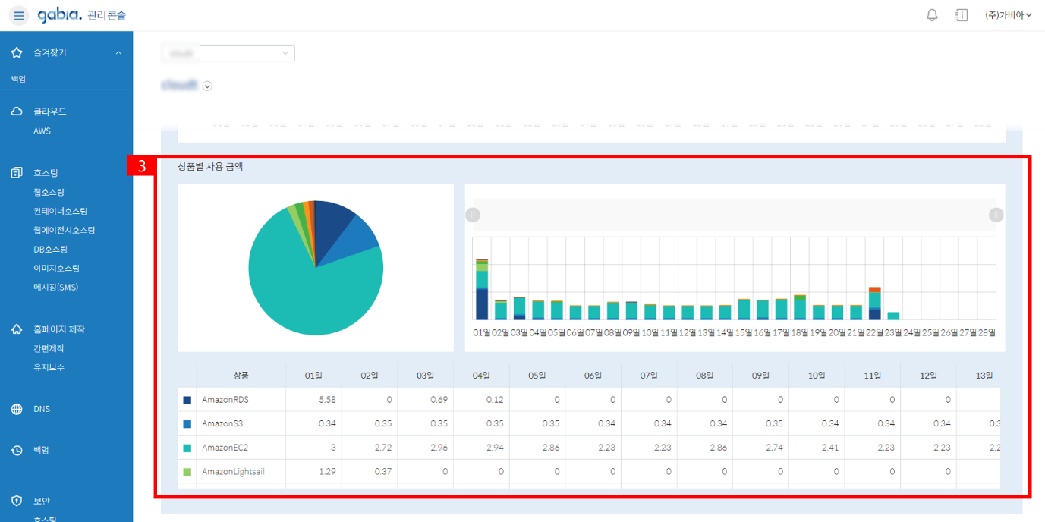The width and height of the screenshot is (1045, 522).
Task: Click the 상품별 사용 금액 section heading
Action: [x=210, y=167]
